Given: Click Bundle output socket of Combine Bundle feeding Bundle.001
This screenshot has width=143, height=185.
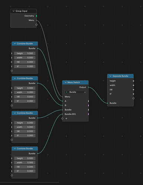Looking at the screenshot, I should point(38,154).
